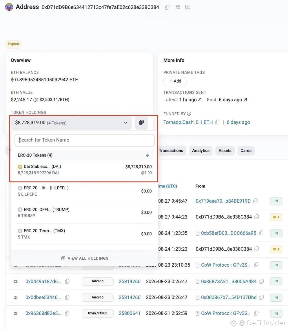Copy CoW Protocol address in the 08-23 23:10:35 row
This screenshot has height=330, width=288.
(256, 265)
